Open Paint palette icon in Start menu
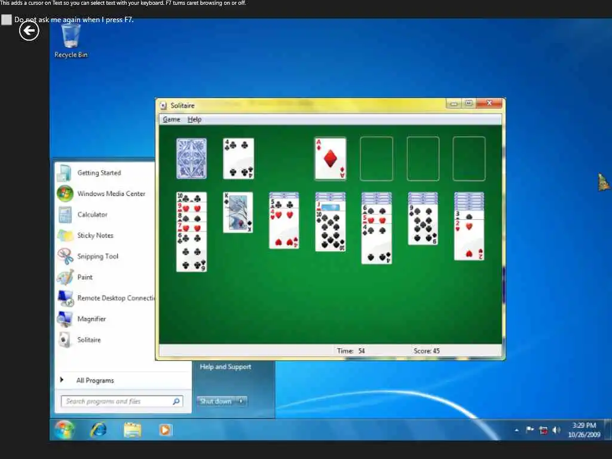 (65, 277)
